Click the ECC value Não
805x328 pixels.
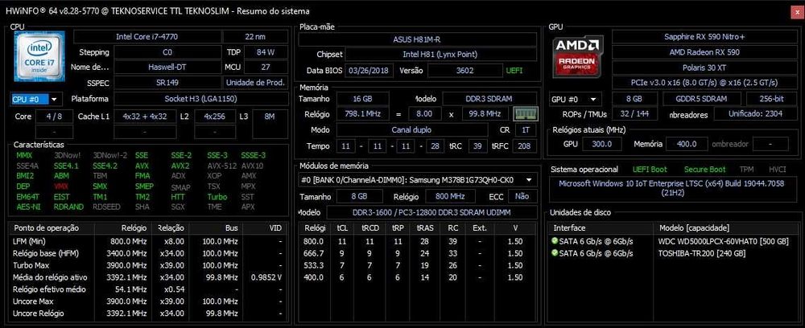pos(522,196)
